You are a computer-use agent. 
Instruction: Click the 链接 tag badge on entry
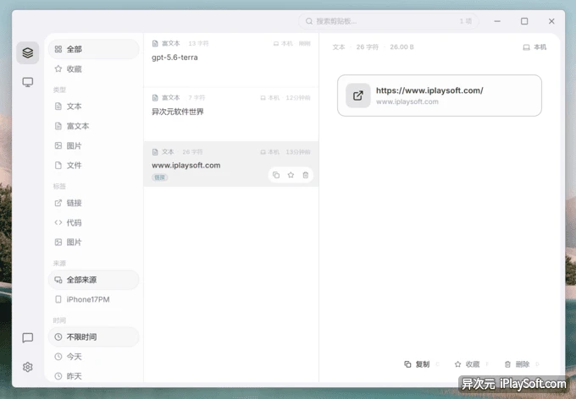[160, 178]
